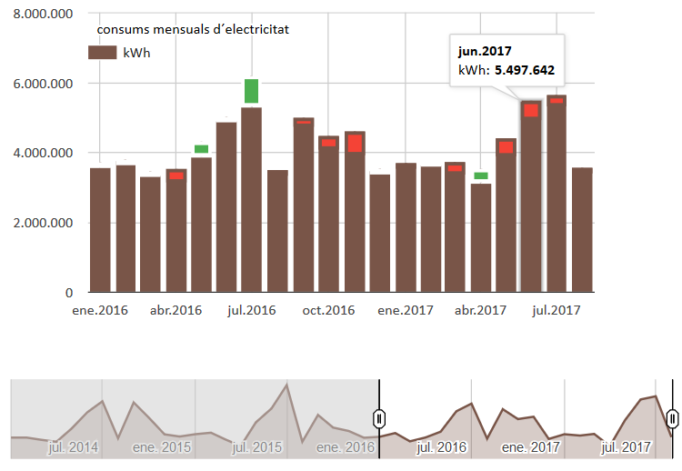
Task: Click 'ene. 2017' label in range navigator
Action: pos(531,447)
